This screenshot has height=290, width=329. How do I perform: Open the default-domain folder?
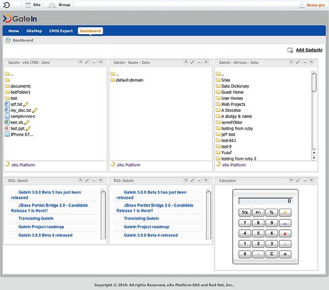tap(130, 80)
